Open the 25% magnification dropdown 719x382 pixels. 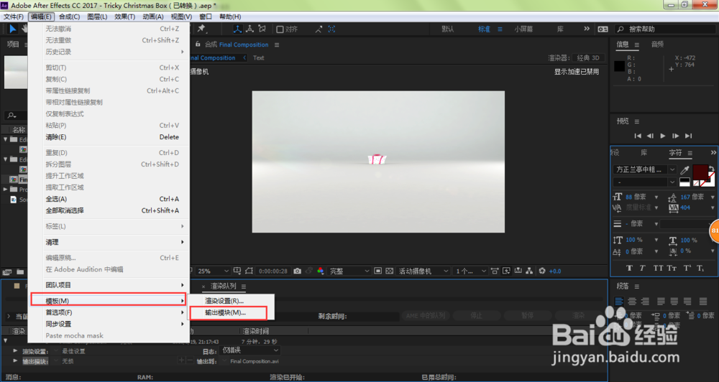click(213, 271)
